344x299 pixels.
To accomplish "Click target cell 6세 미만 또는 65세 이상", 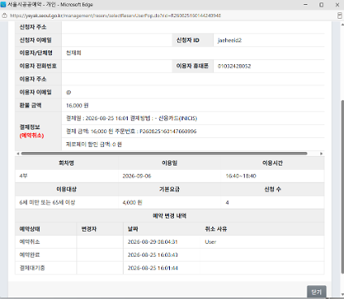I will coord(47,202).
